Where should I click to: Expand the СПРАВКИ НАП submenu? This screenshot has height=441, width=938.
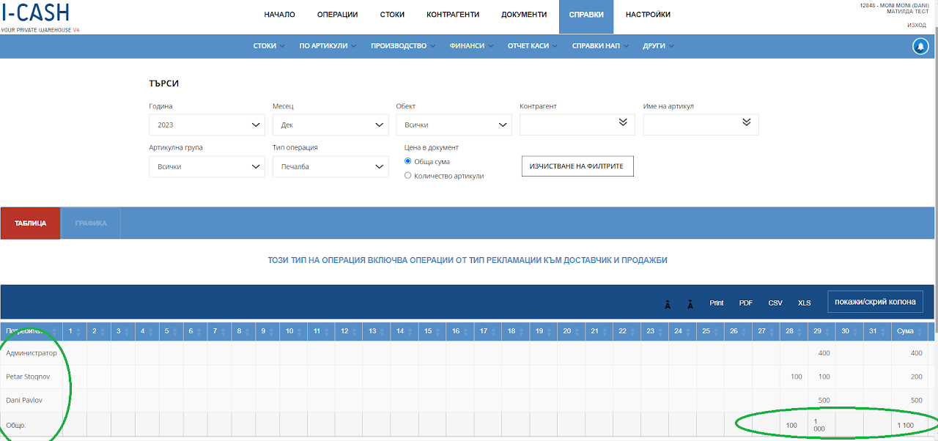pyautogui.click(x=600, y=45)
